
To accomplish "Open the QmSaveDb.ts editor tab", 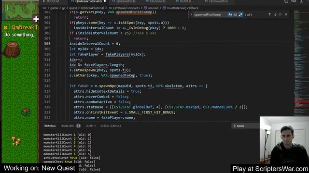I will coord(218,1).
